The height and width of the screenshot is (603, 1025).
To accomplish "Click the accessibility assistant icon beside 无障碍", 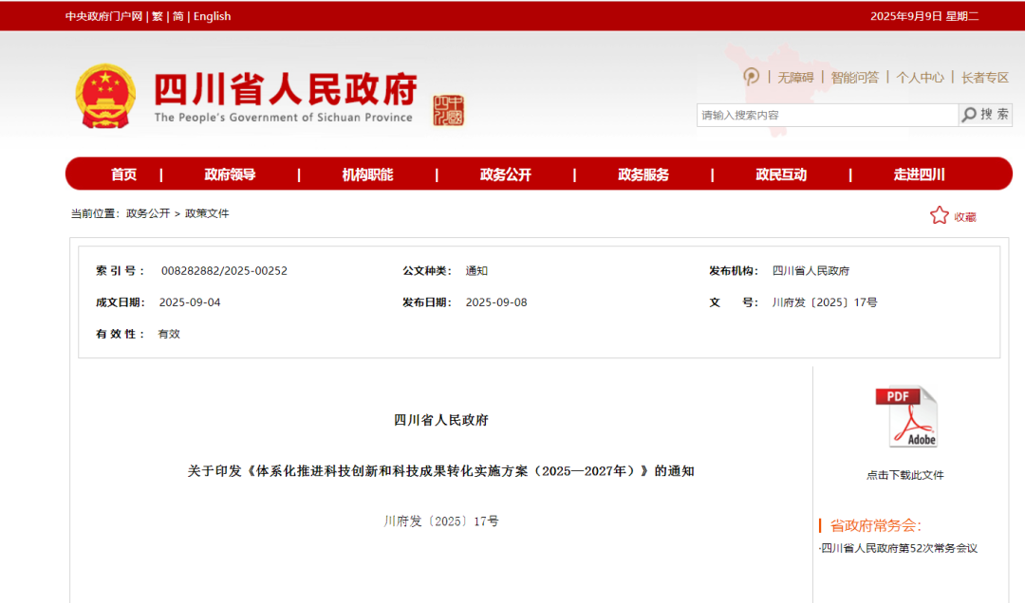I will click(x=751, y=77).
